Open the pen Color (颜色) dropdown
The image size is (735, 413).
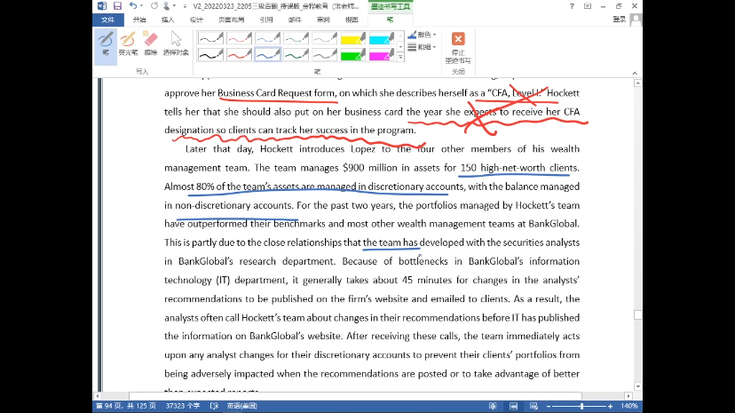423,35
